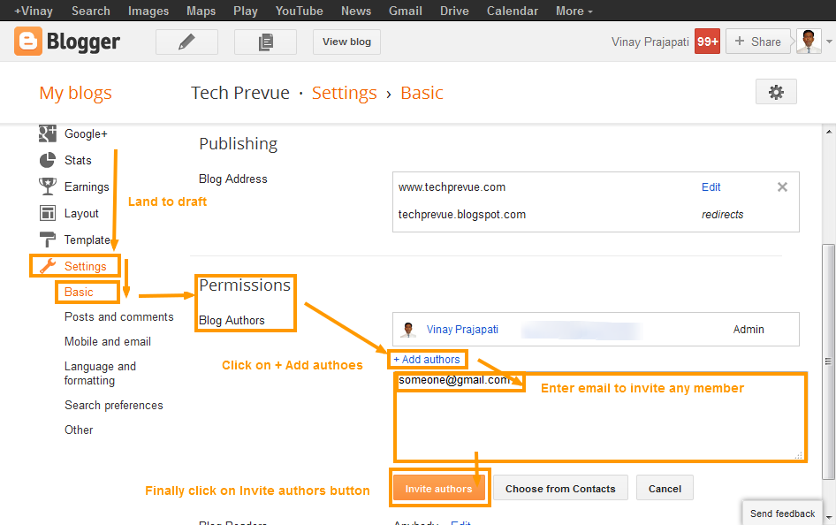Cancel adding authors
Viewport: 836px width, 525px height.
coord(665,488)
